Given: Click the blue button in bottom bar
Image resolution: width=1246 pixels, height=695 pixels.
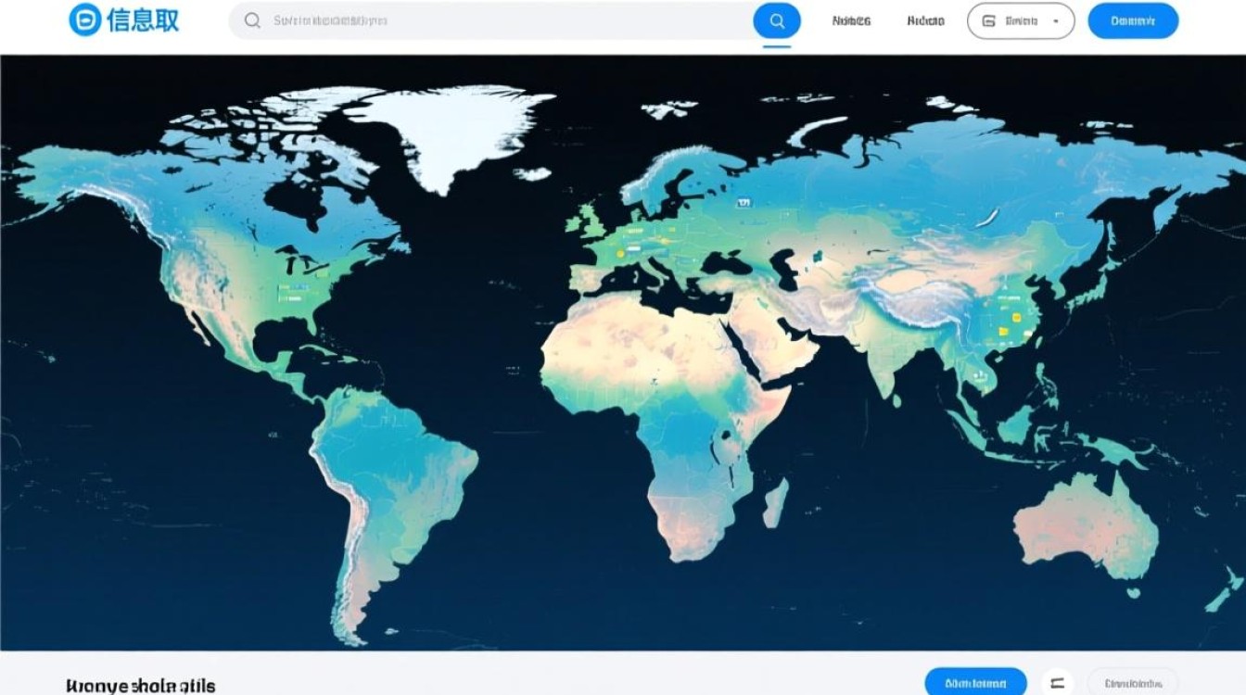Looking at the screenshot, I should (975, 683).
